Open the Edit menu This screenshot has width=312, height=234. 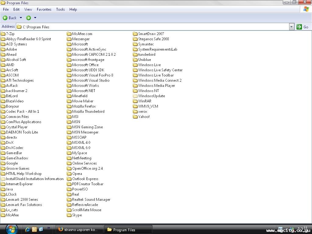click(16, 9)
